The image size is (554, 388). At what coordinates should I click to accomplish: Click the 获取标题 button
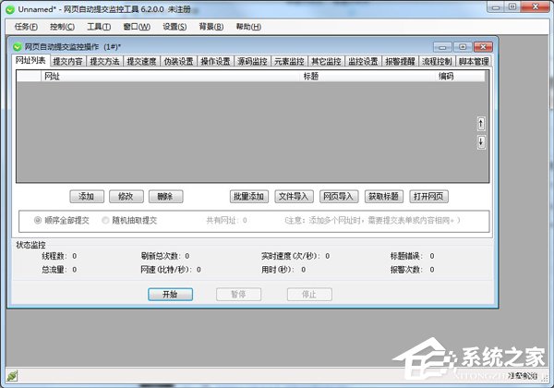tap(384, 197)
